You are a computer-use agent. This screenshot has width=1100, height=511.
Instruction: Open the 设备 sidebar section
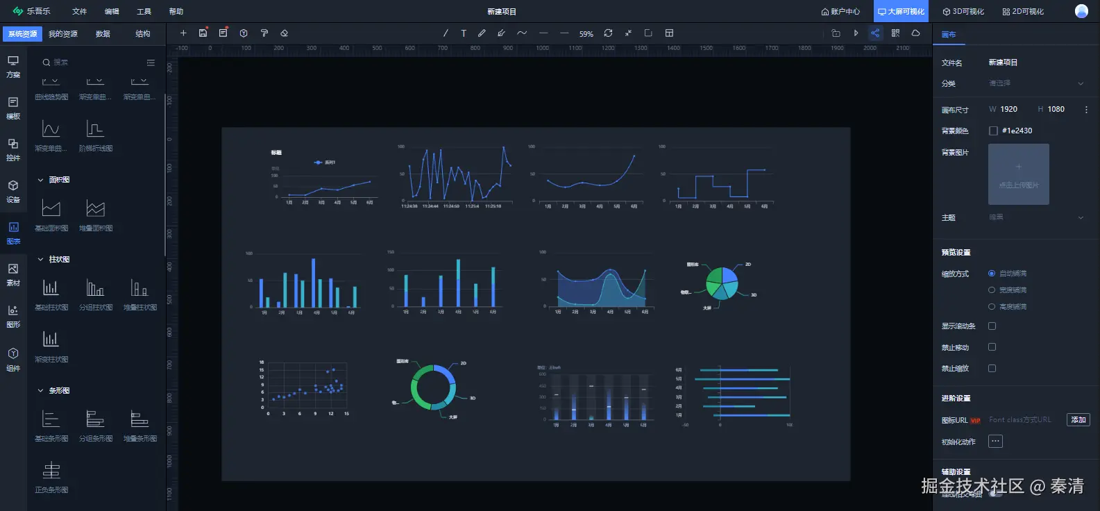coord(13,192)
